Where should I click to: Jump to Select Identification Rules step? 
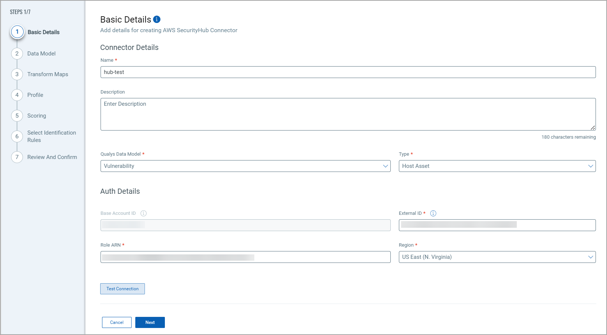tap(51, 136)
